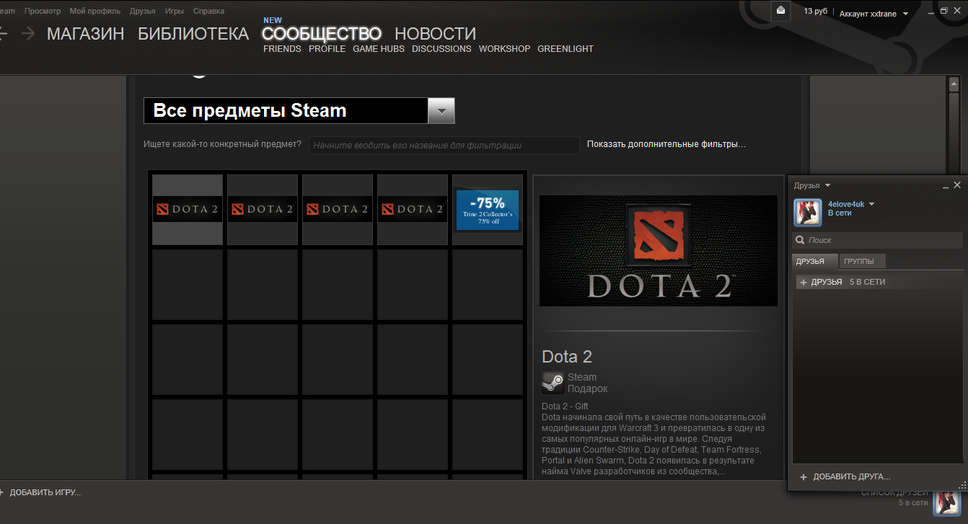Click the 4elove4uk avatar in Friends window

(x=808, y=213)
